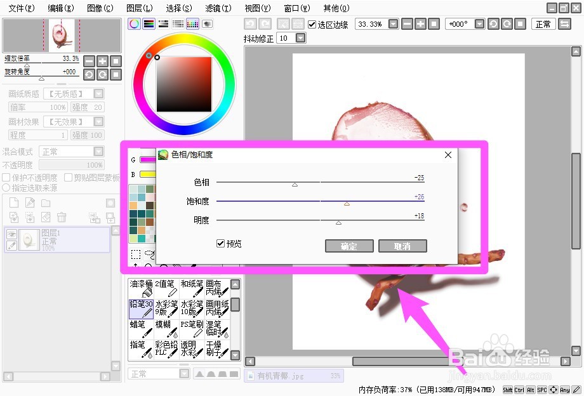
Task: Select the 铅笔30 pencil tool
Action: tap(141, 309)
